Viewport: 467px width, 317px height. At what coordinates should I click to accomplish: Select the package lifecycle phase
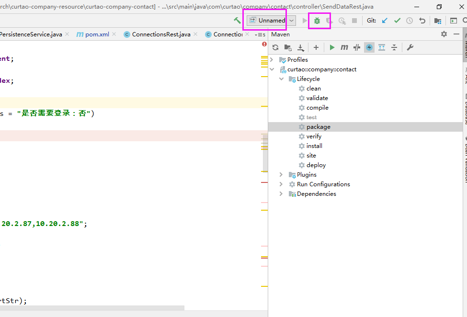[x=319, y=126]
